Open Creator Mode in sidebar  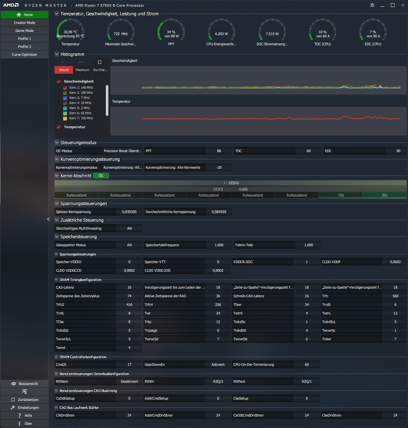25,23
